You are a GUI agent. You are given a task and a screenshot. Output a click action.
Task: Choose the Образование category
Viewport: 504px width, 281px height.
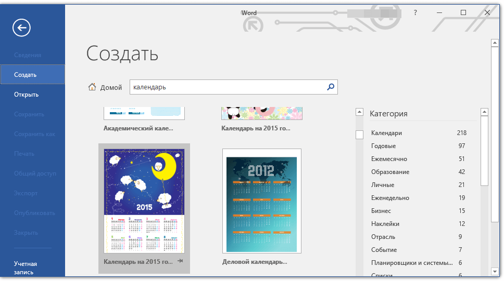pos(390,172)
